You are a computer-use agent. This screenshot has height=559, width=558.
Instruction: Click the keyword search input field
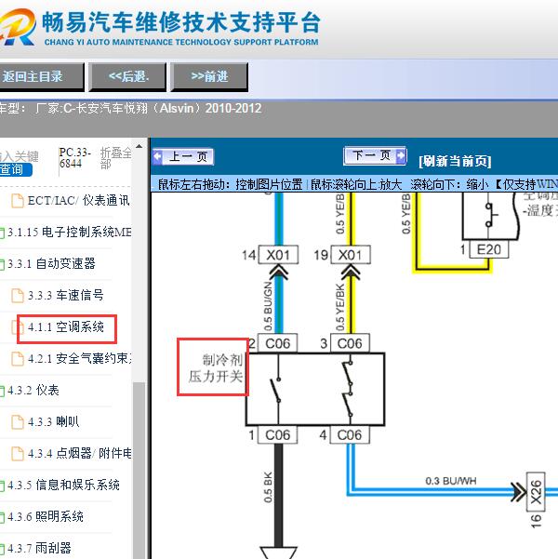pos(20,156)
